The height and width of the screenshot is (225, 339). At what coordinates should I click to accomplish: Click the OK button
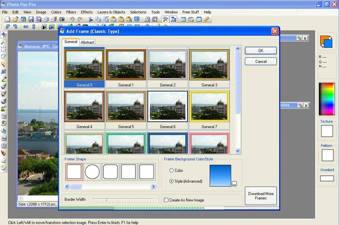(261, 50)
